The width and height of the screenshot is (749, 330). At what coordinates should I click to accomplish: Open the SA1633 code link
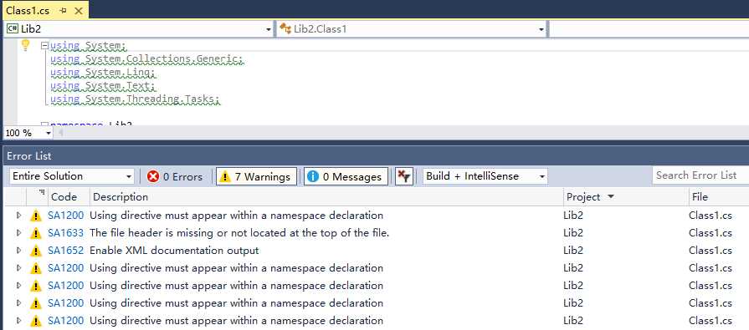point(65,233)
